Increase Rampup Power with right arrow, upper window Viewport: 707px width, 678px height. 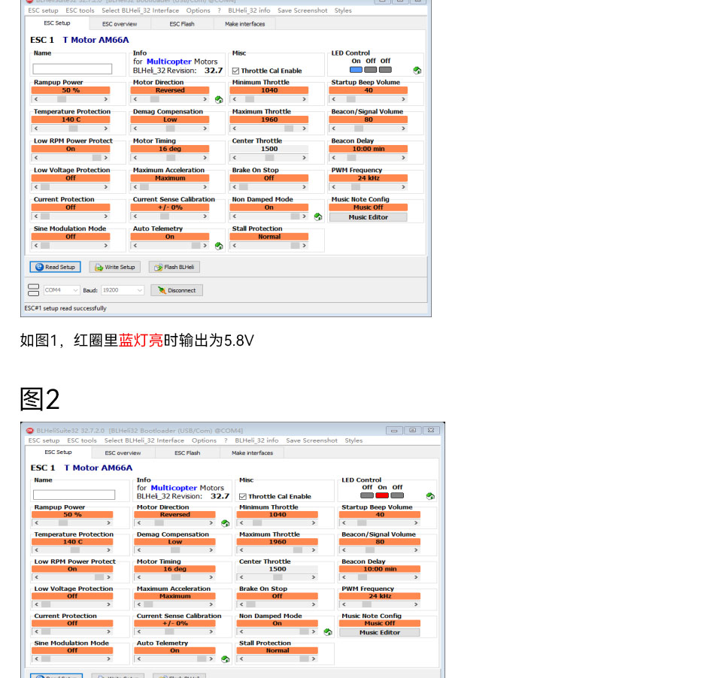106,99
